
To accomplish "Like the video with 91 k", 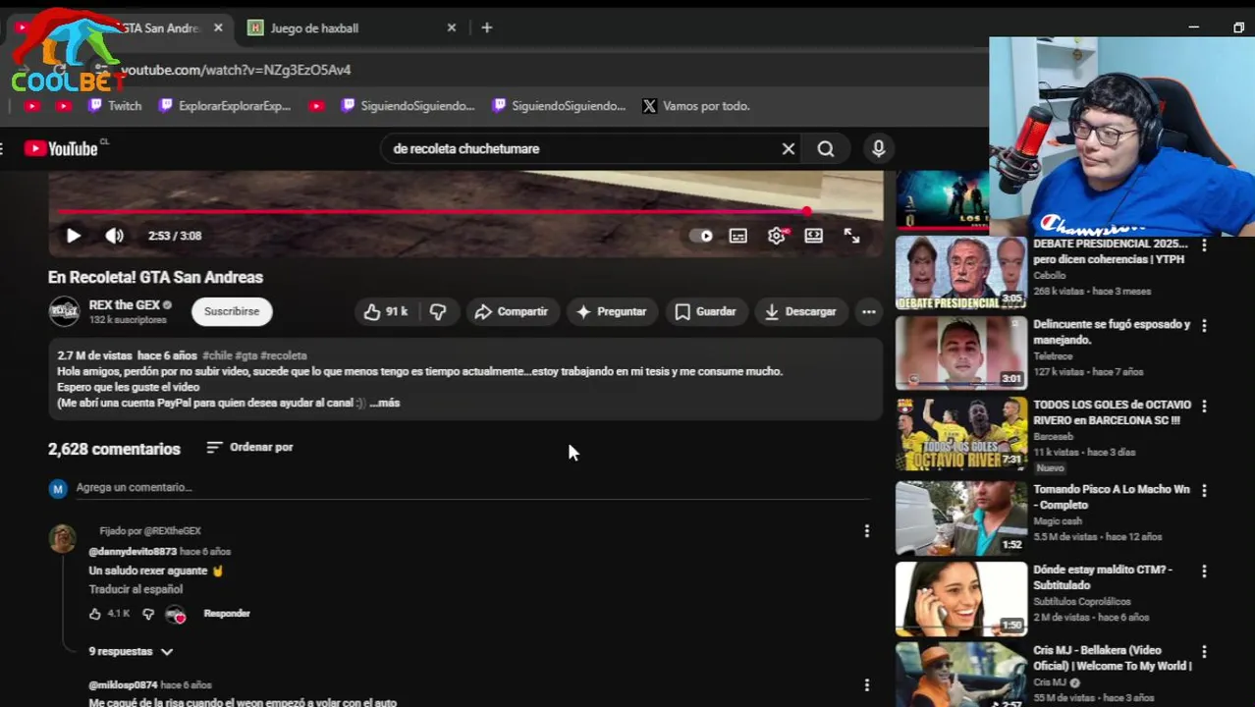I will pos(385,311).
